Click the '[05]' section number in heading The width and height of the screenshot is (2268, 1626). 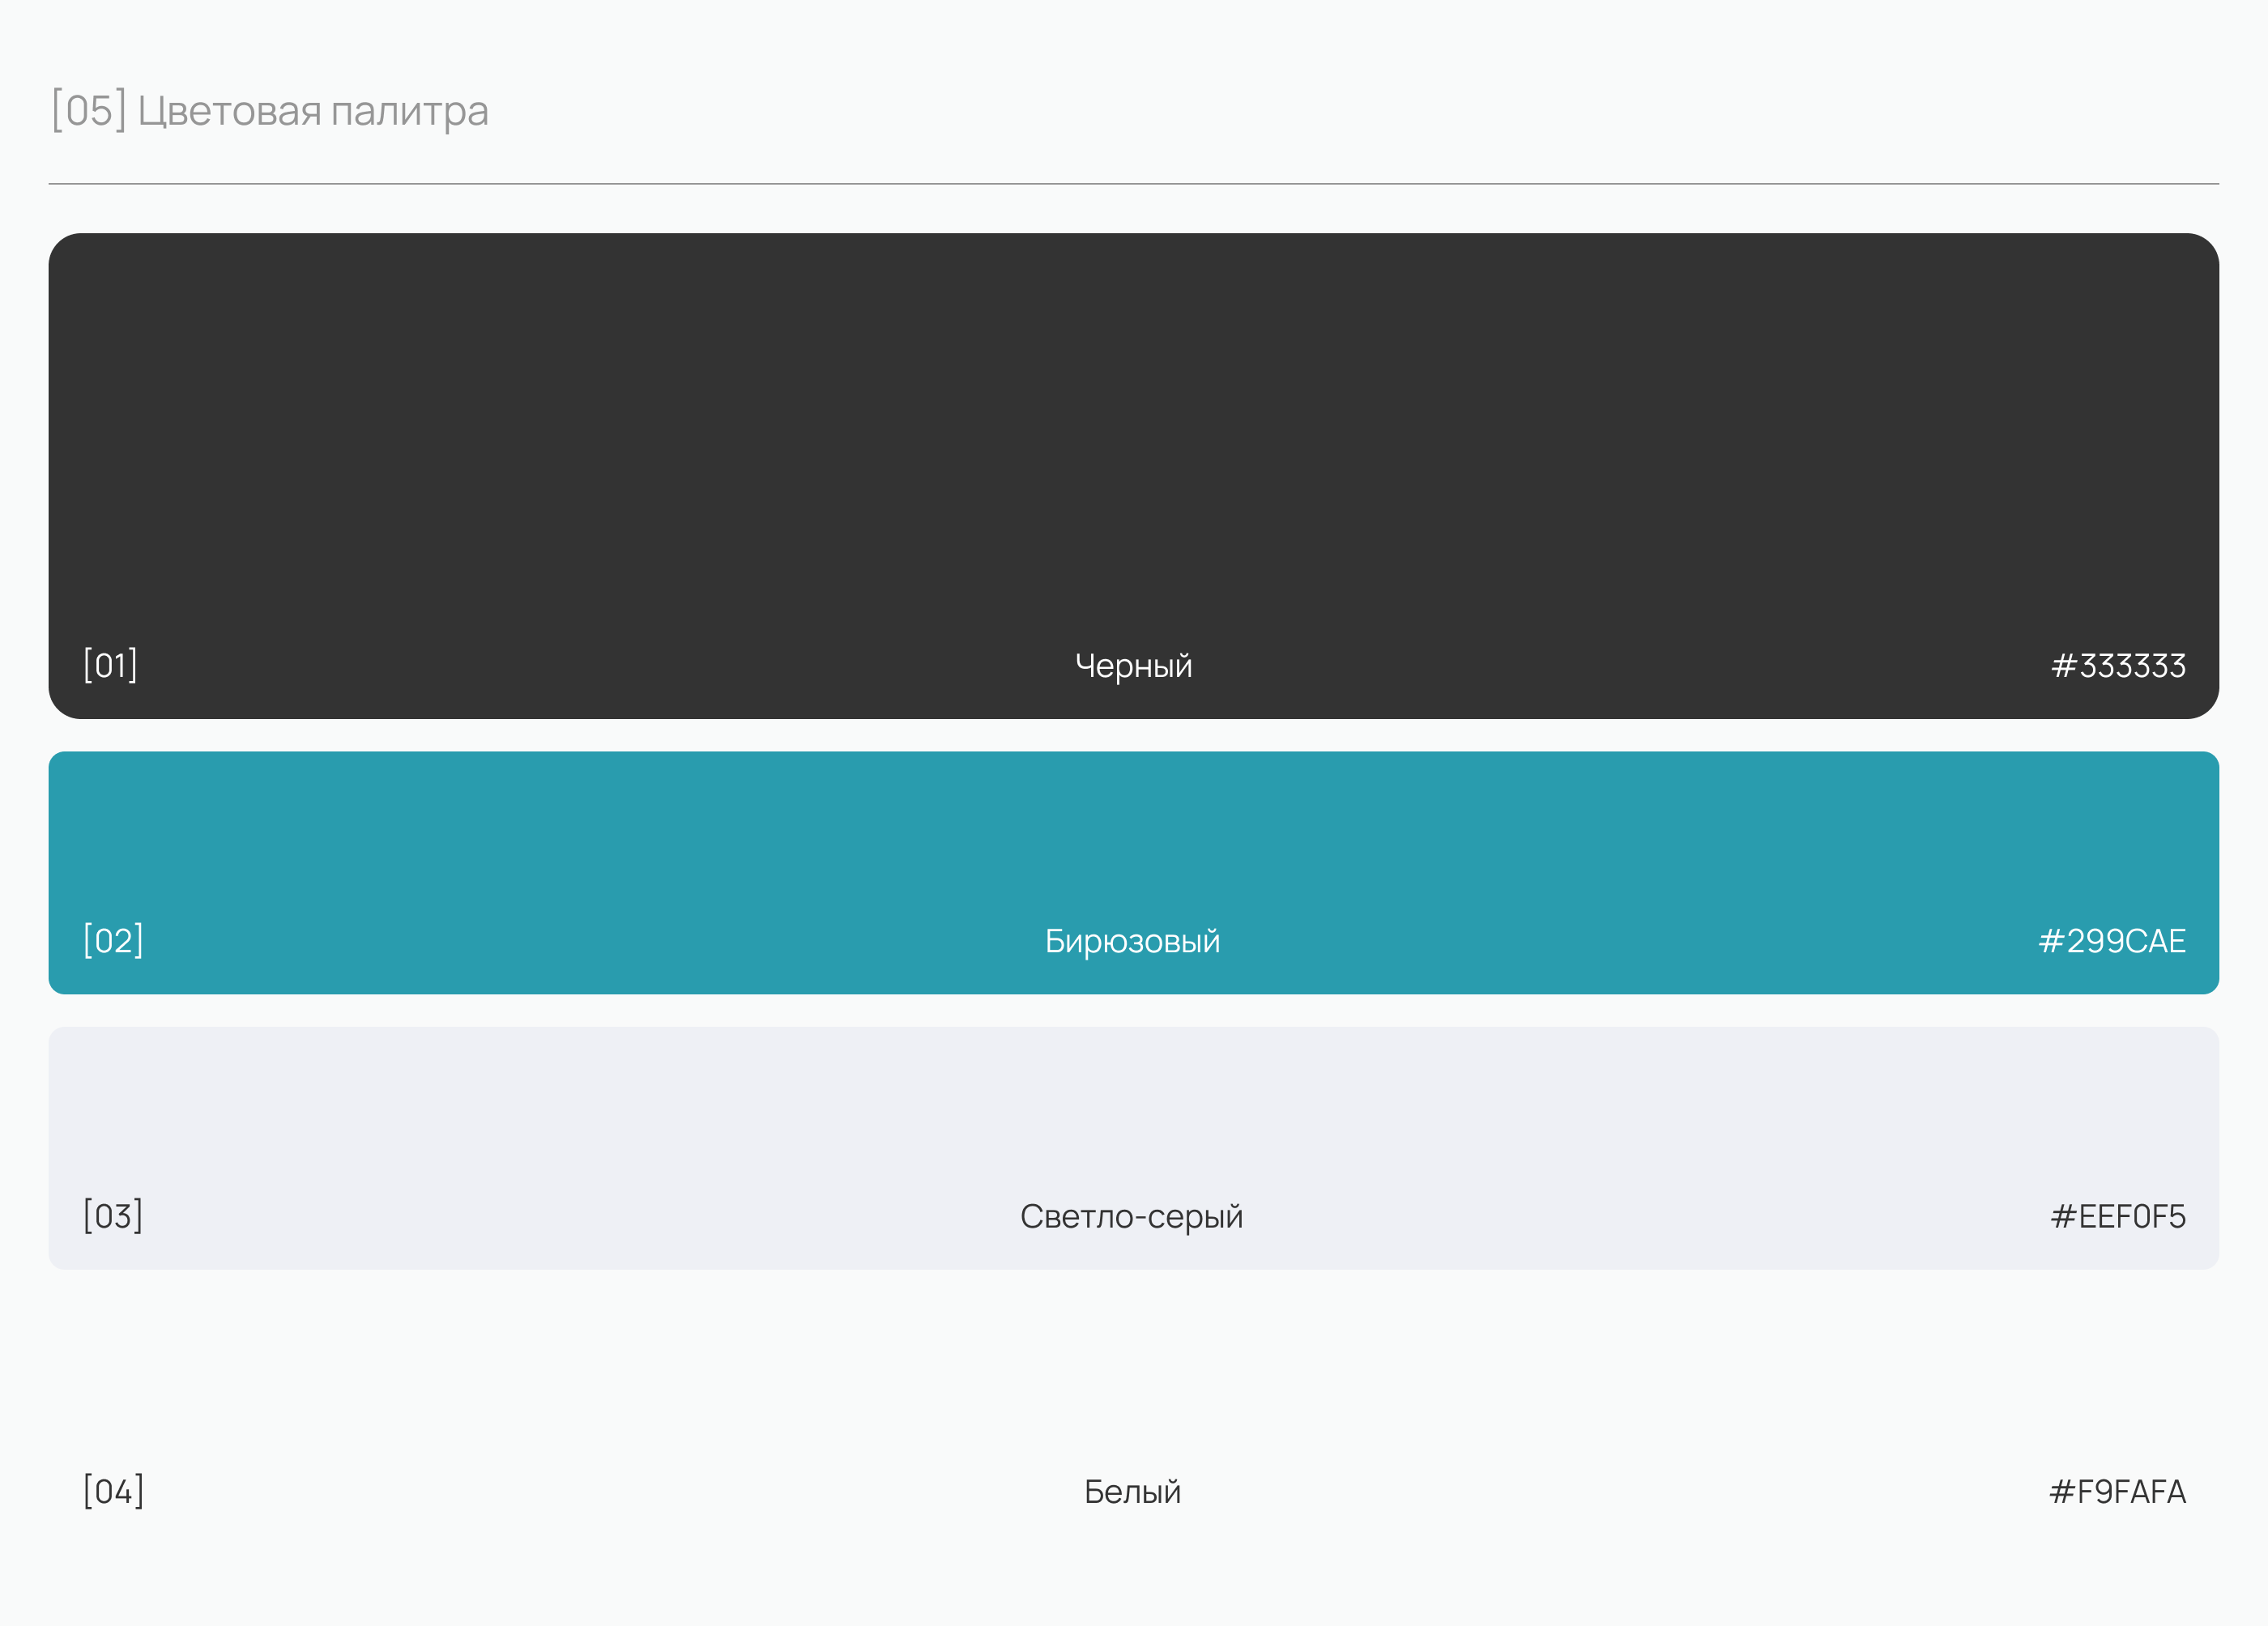click(89, 111)
